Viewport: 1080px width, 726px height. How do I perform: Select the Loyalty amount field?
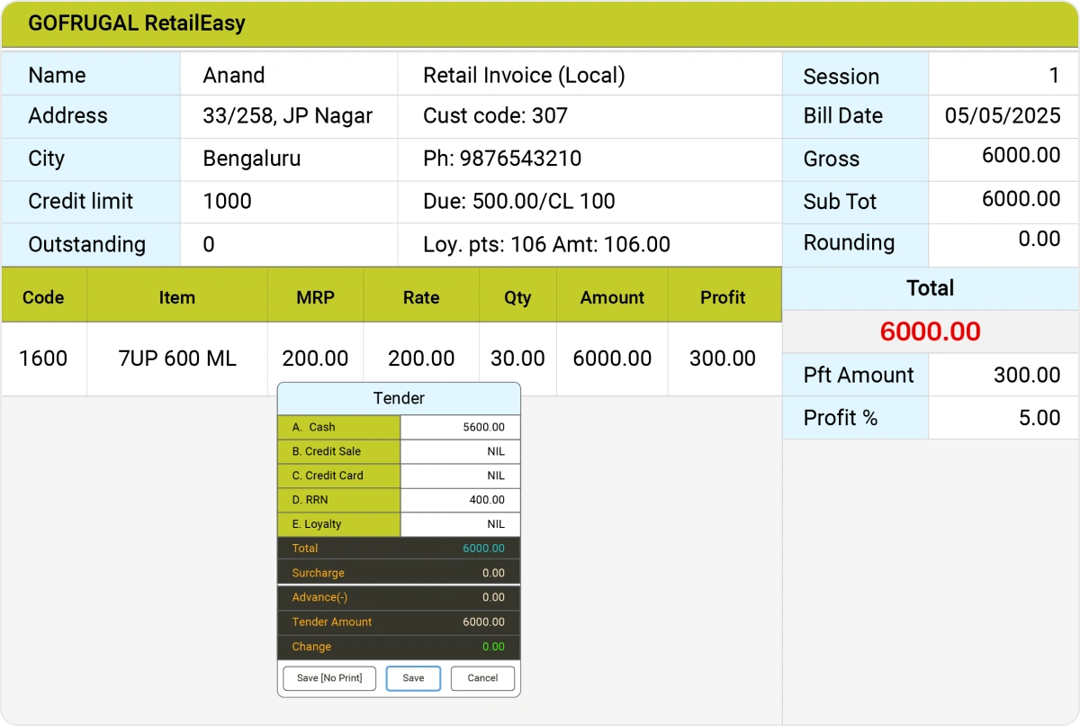point(460,524)
